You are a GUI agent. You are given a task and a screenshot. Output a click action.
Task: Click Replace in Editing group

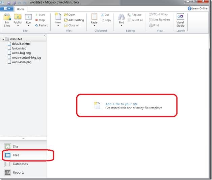point(135,15)
